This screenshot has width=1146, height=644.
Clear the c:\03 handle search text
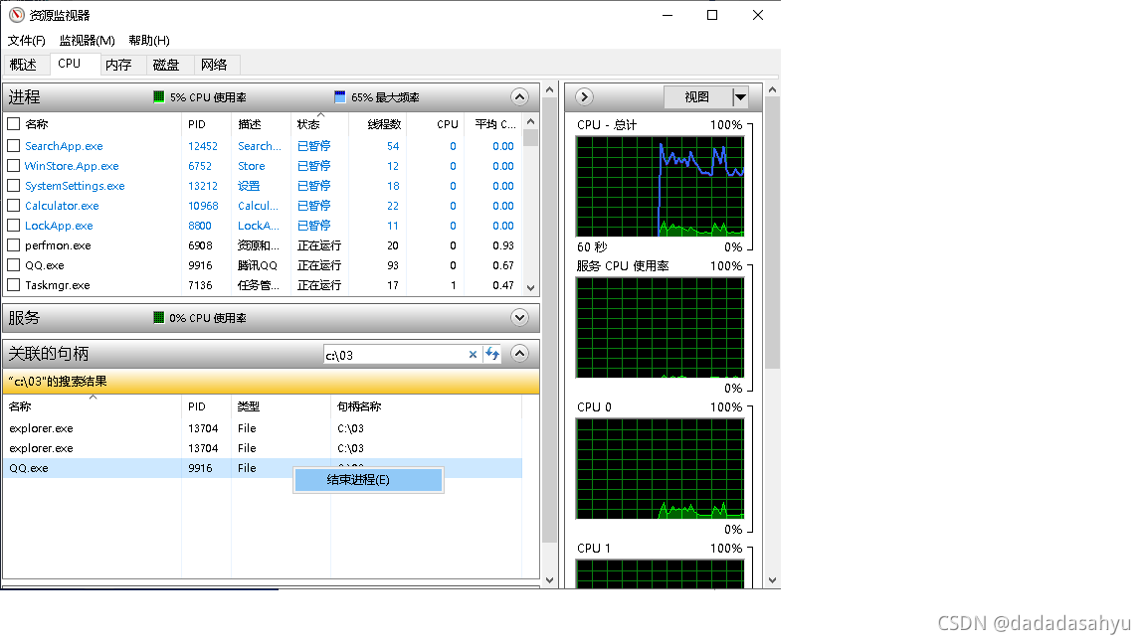coord(473,355)
